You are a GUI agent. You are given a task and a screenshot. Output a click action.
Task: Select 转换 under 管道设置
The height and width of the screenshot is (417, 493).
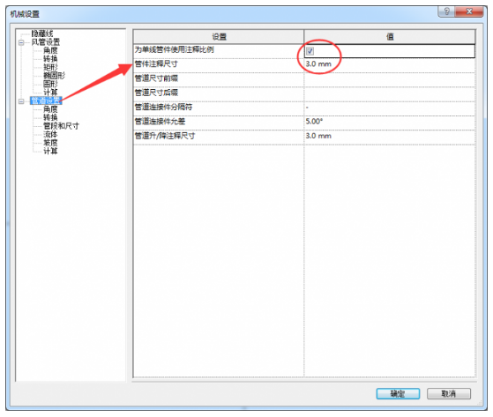coord(50,117)
